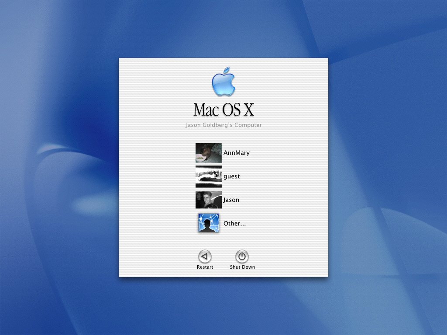This screenshot has height=335, width=447.
Task: Click the guest name label
Action: pyautogui.click(x=231, y=176)
